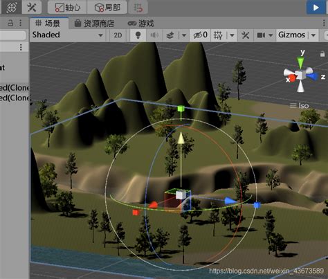This screenshot has height=279, width=328.
Task: Open scene camera settings icon
Action: (261, 35)
